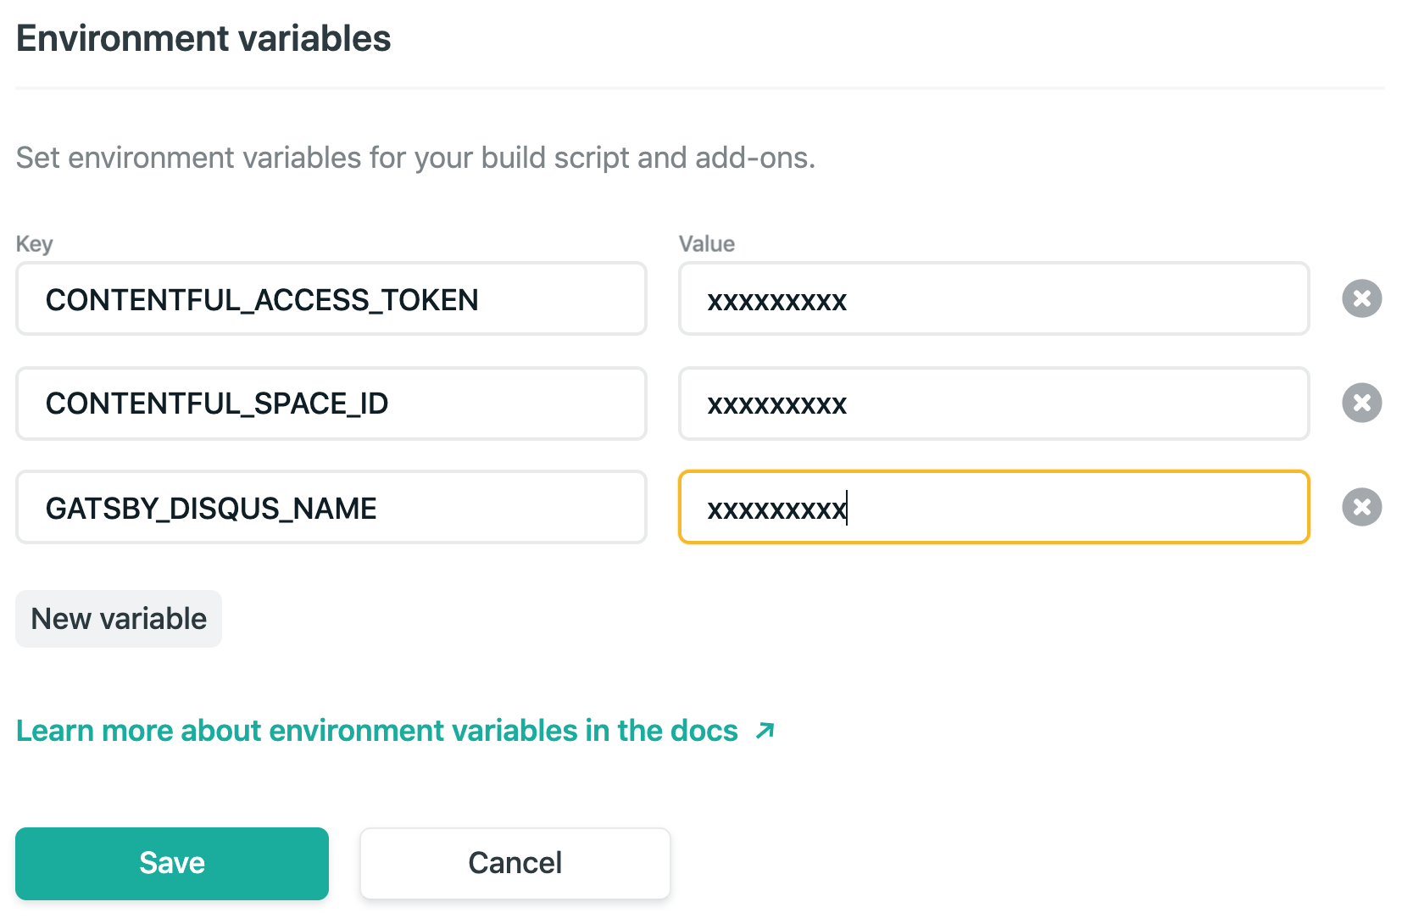Open the environment variables docs link
This screenshot has height=924, width=1402.
coord(376,731)
